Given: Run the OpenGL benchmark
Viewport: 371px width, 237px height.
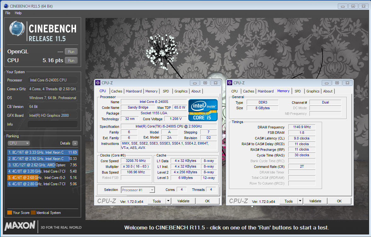Looking at the screenshot, I should (71, 52).
